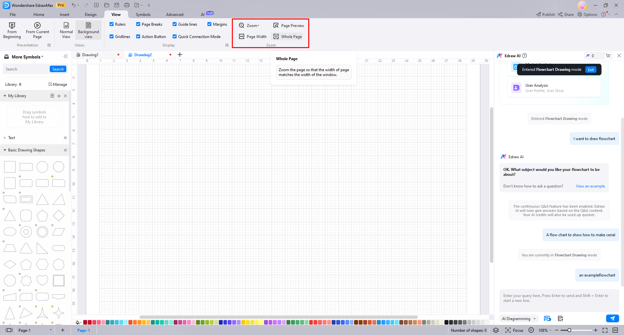Screen dimensions: 624x335
Task: Toggle the Action Button checkbox
Action: pos(138,37)
